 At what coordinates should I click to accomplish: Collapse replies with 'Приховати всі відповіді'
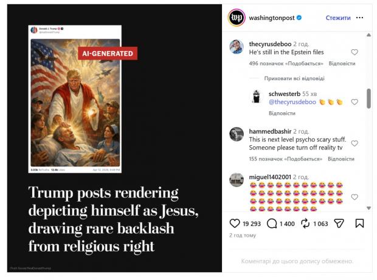click(x=294, y=78)
